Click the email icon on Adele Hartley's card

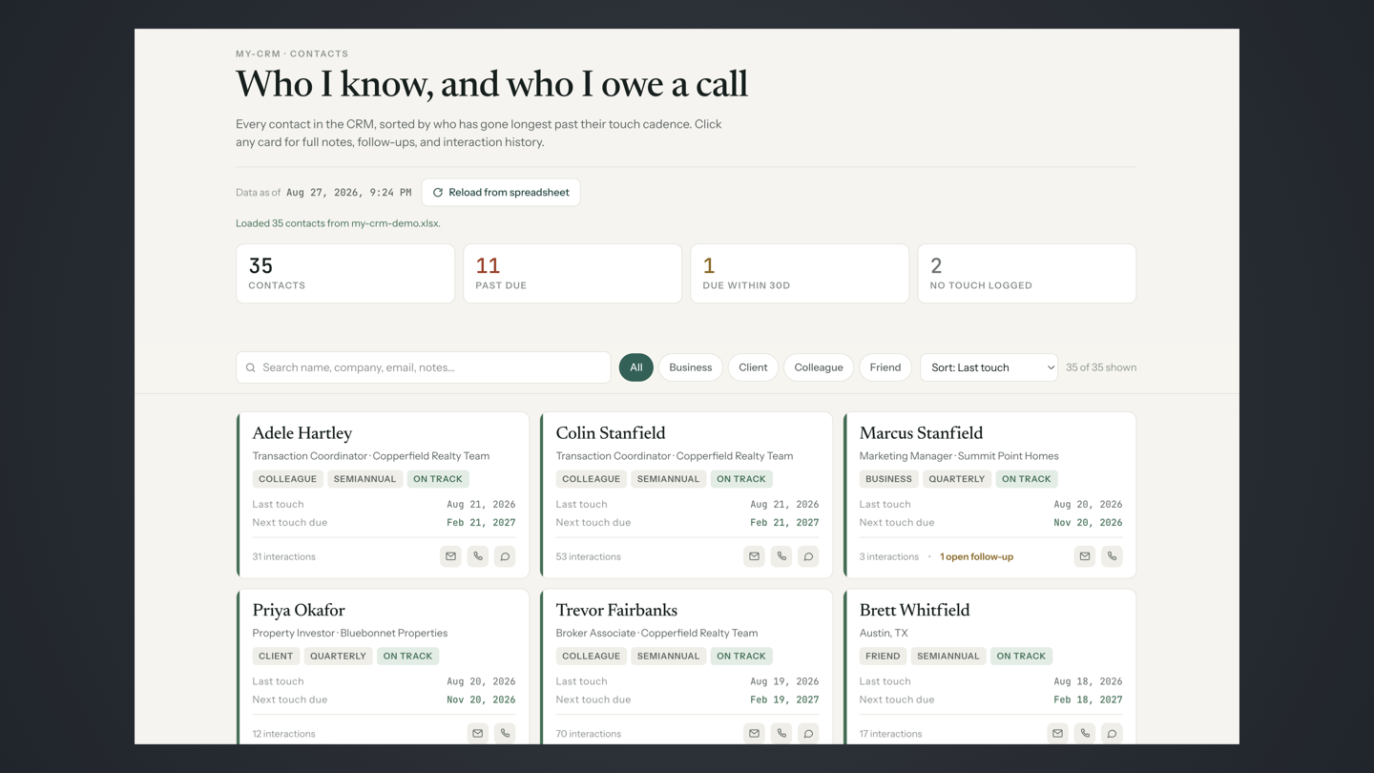click(450, 556)
